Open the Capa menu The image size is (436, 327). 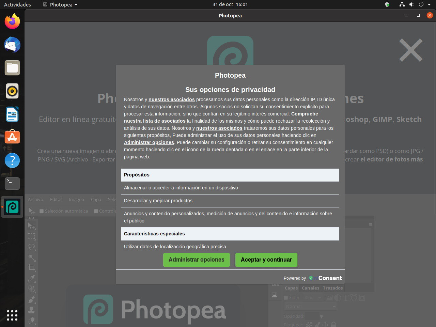click(96, 200)
